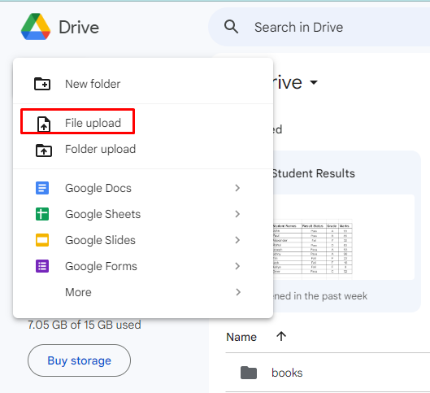Click the search magnifier icon
430x393 pixels.
[231, 27]
